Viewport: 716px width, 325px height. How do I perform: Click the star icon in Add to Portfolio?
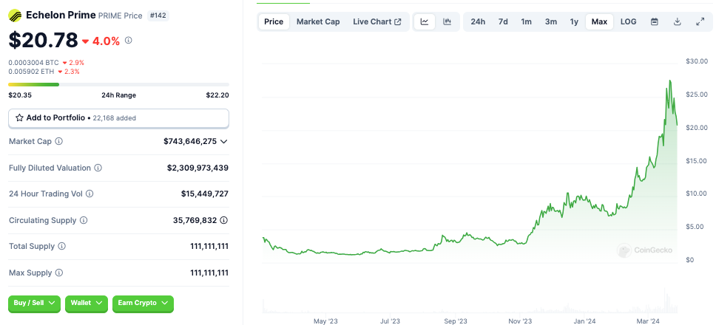point(20,118)
